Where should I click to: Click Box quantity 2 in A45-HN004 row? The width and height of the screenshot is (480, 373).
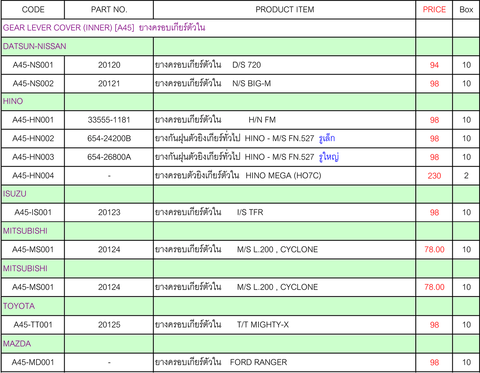pos(466,176)
